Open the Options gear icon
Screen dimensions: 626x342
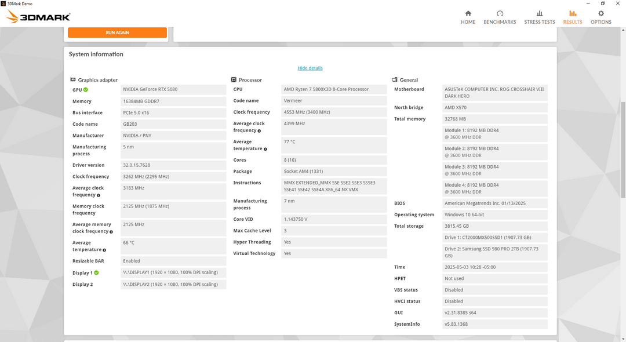601,13
